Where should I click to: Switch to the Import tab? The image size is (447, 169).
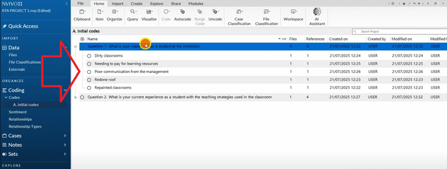point(117,3)
